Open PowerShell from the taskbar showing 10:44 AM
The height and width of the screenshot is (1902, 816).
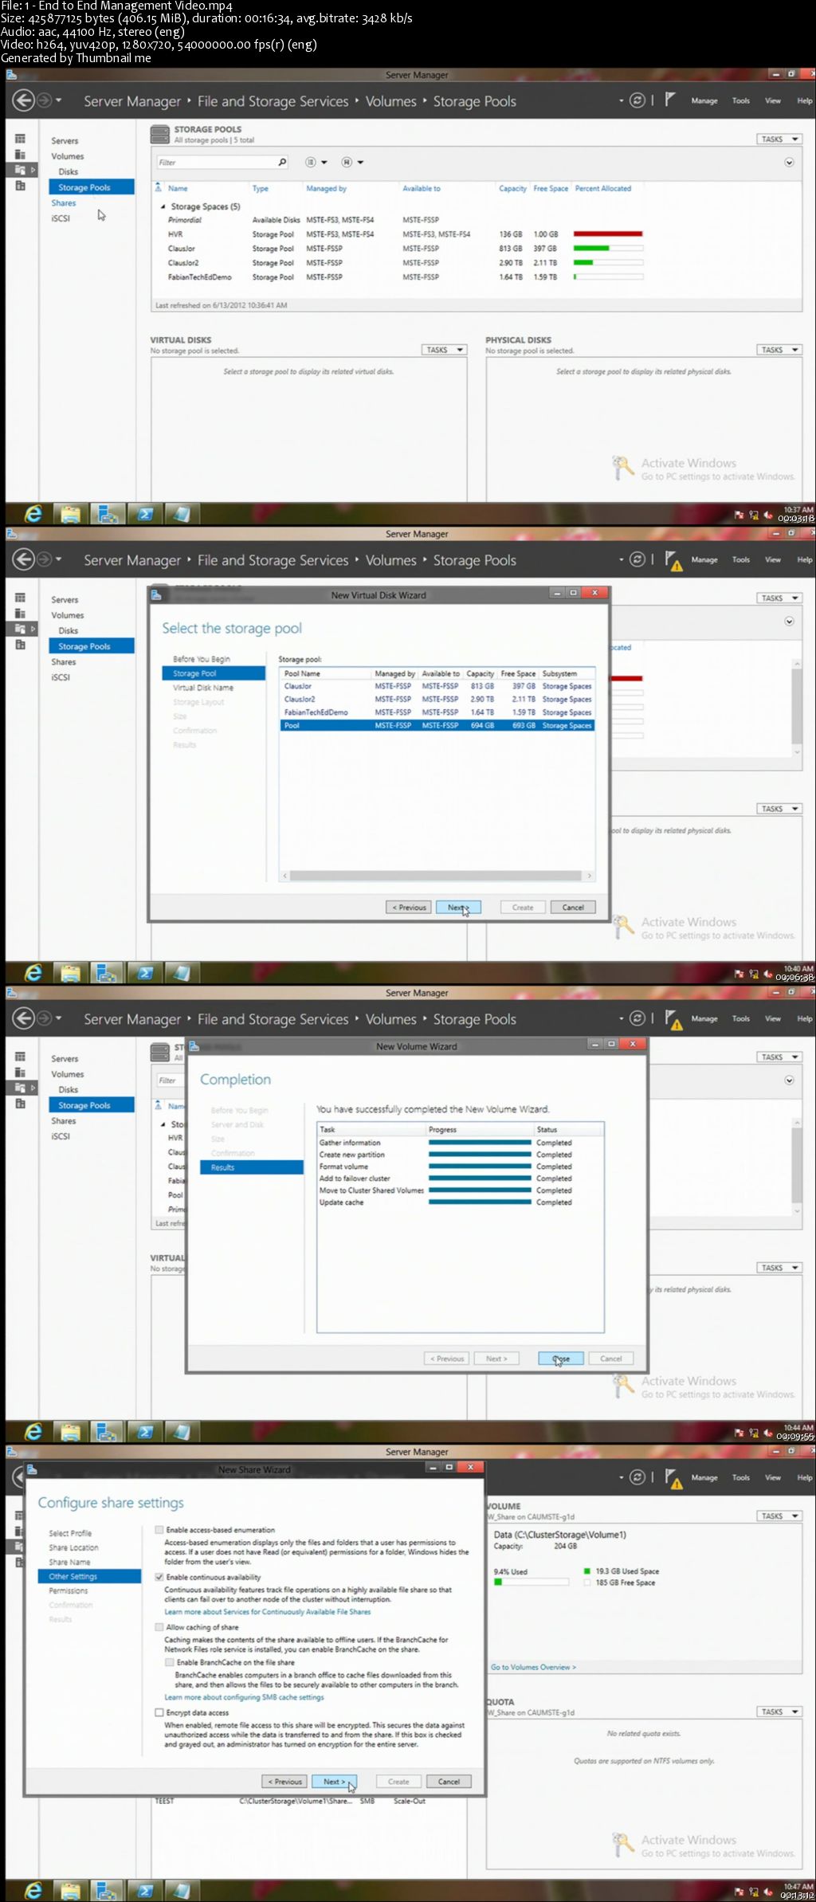[145, 1432]
